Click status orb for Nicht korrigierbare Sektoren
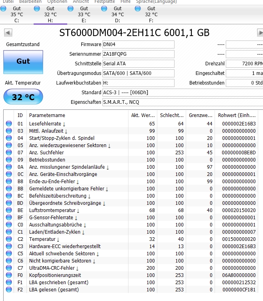263x301 pixels. pyautogui.click(x=9, y=261)
